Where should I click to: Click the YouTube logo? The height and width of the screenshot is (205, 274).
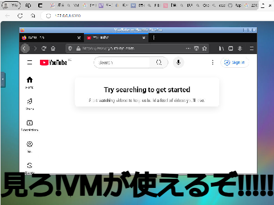pyautogui.click(x=54, y=63)
